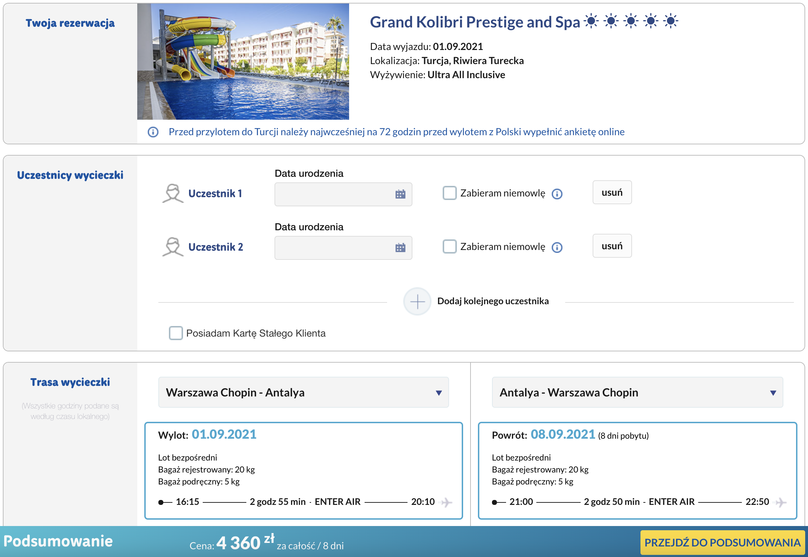Open the Turkey online survey notice link
Image resolution: width=808 pixels, height=557 pixels.
tap(397, 132)
